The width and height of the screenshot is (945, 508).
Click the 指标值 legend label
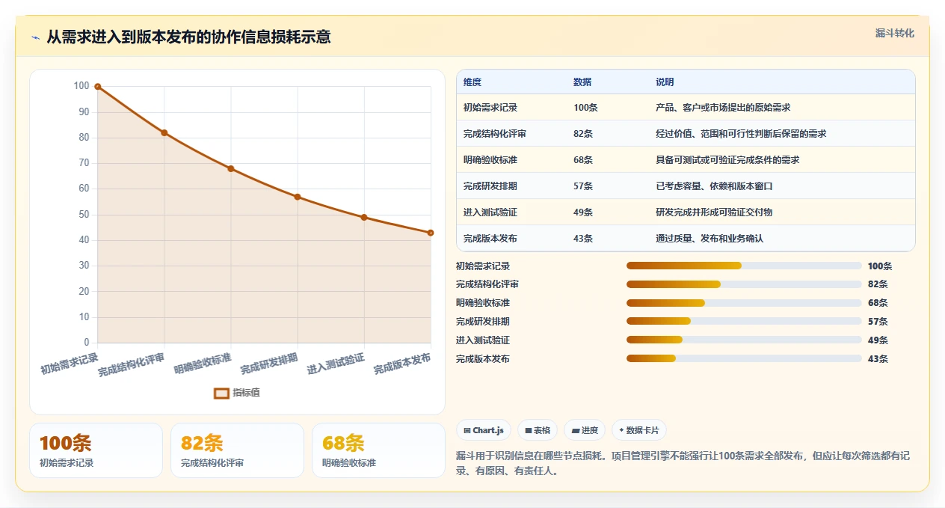246,393
